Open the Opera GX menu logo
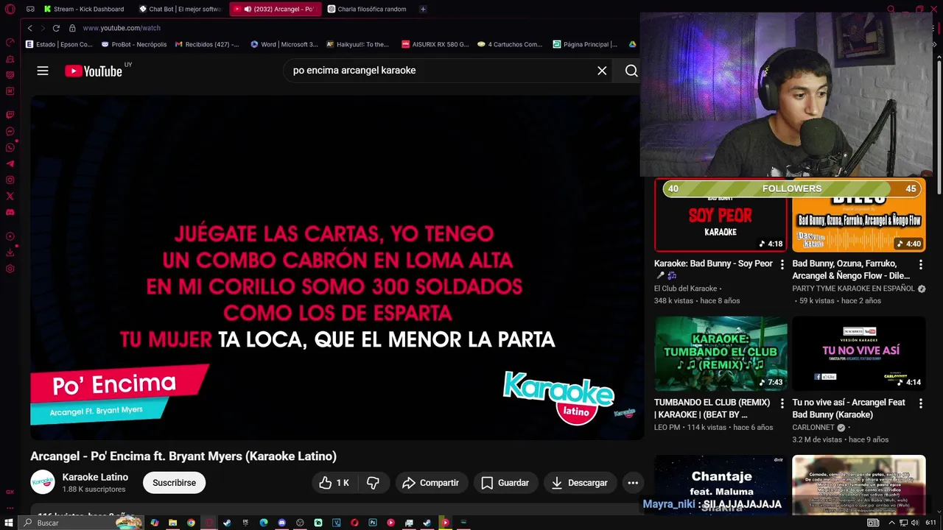Screen dimensions: 943x530 click(x=10, y=10)
